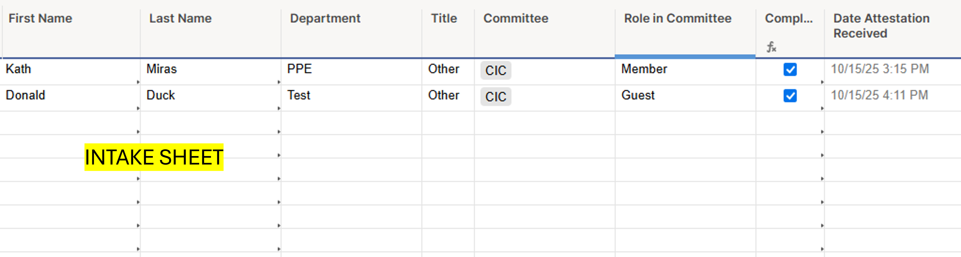Click the Date Attestation Received header
The image size is (961, 257).
[881, 25]
